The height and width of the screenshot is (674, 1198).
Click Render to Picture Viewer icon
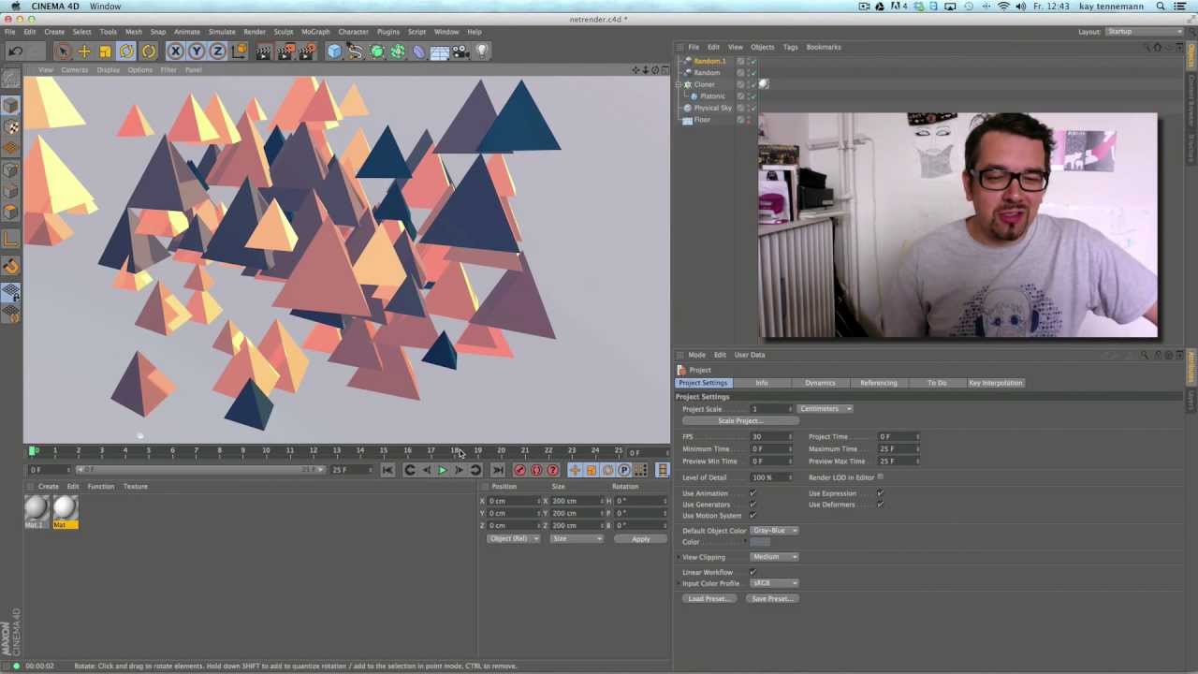[x=285, y=51]
